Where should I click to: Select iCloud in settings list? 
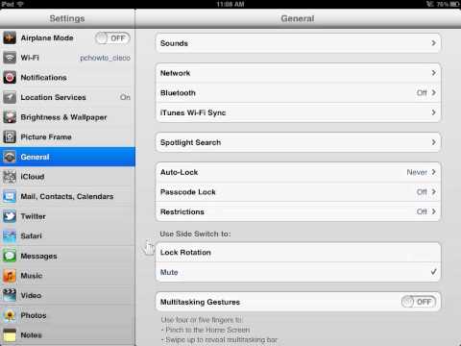[x=67, y=177]
